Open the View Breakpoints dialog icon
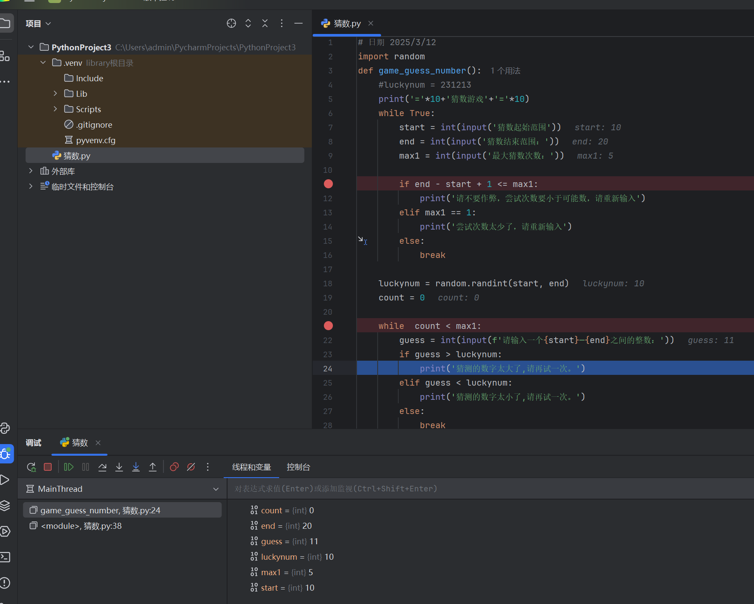754x604 pixels. click(174, 467)
